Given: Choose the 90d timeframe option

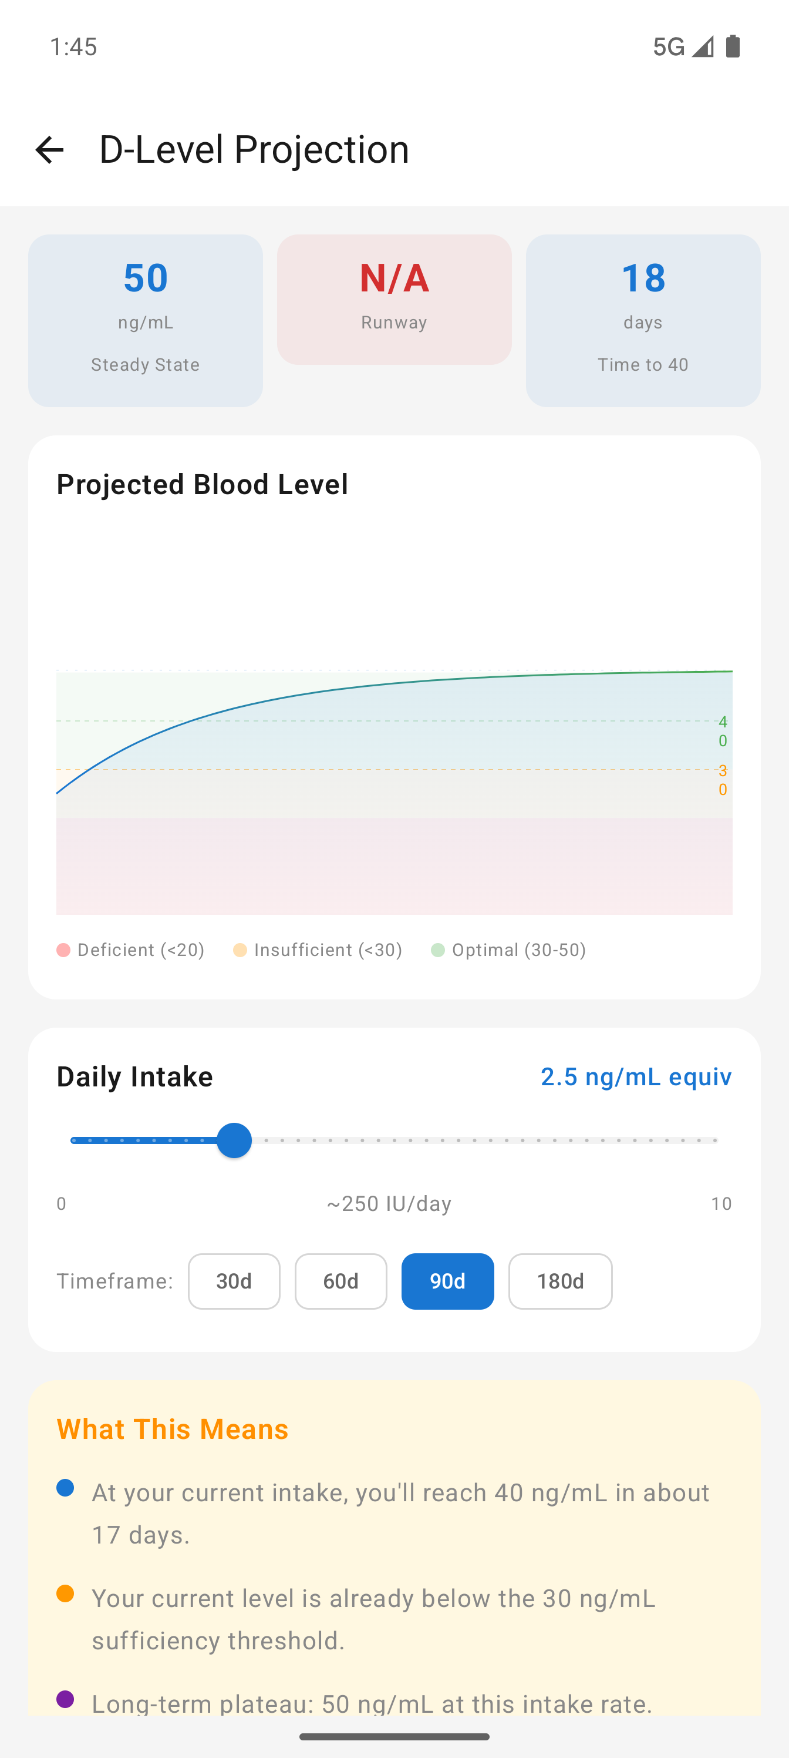Looking at the screenshot, I should 447,1281.
